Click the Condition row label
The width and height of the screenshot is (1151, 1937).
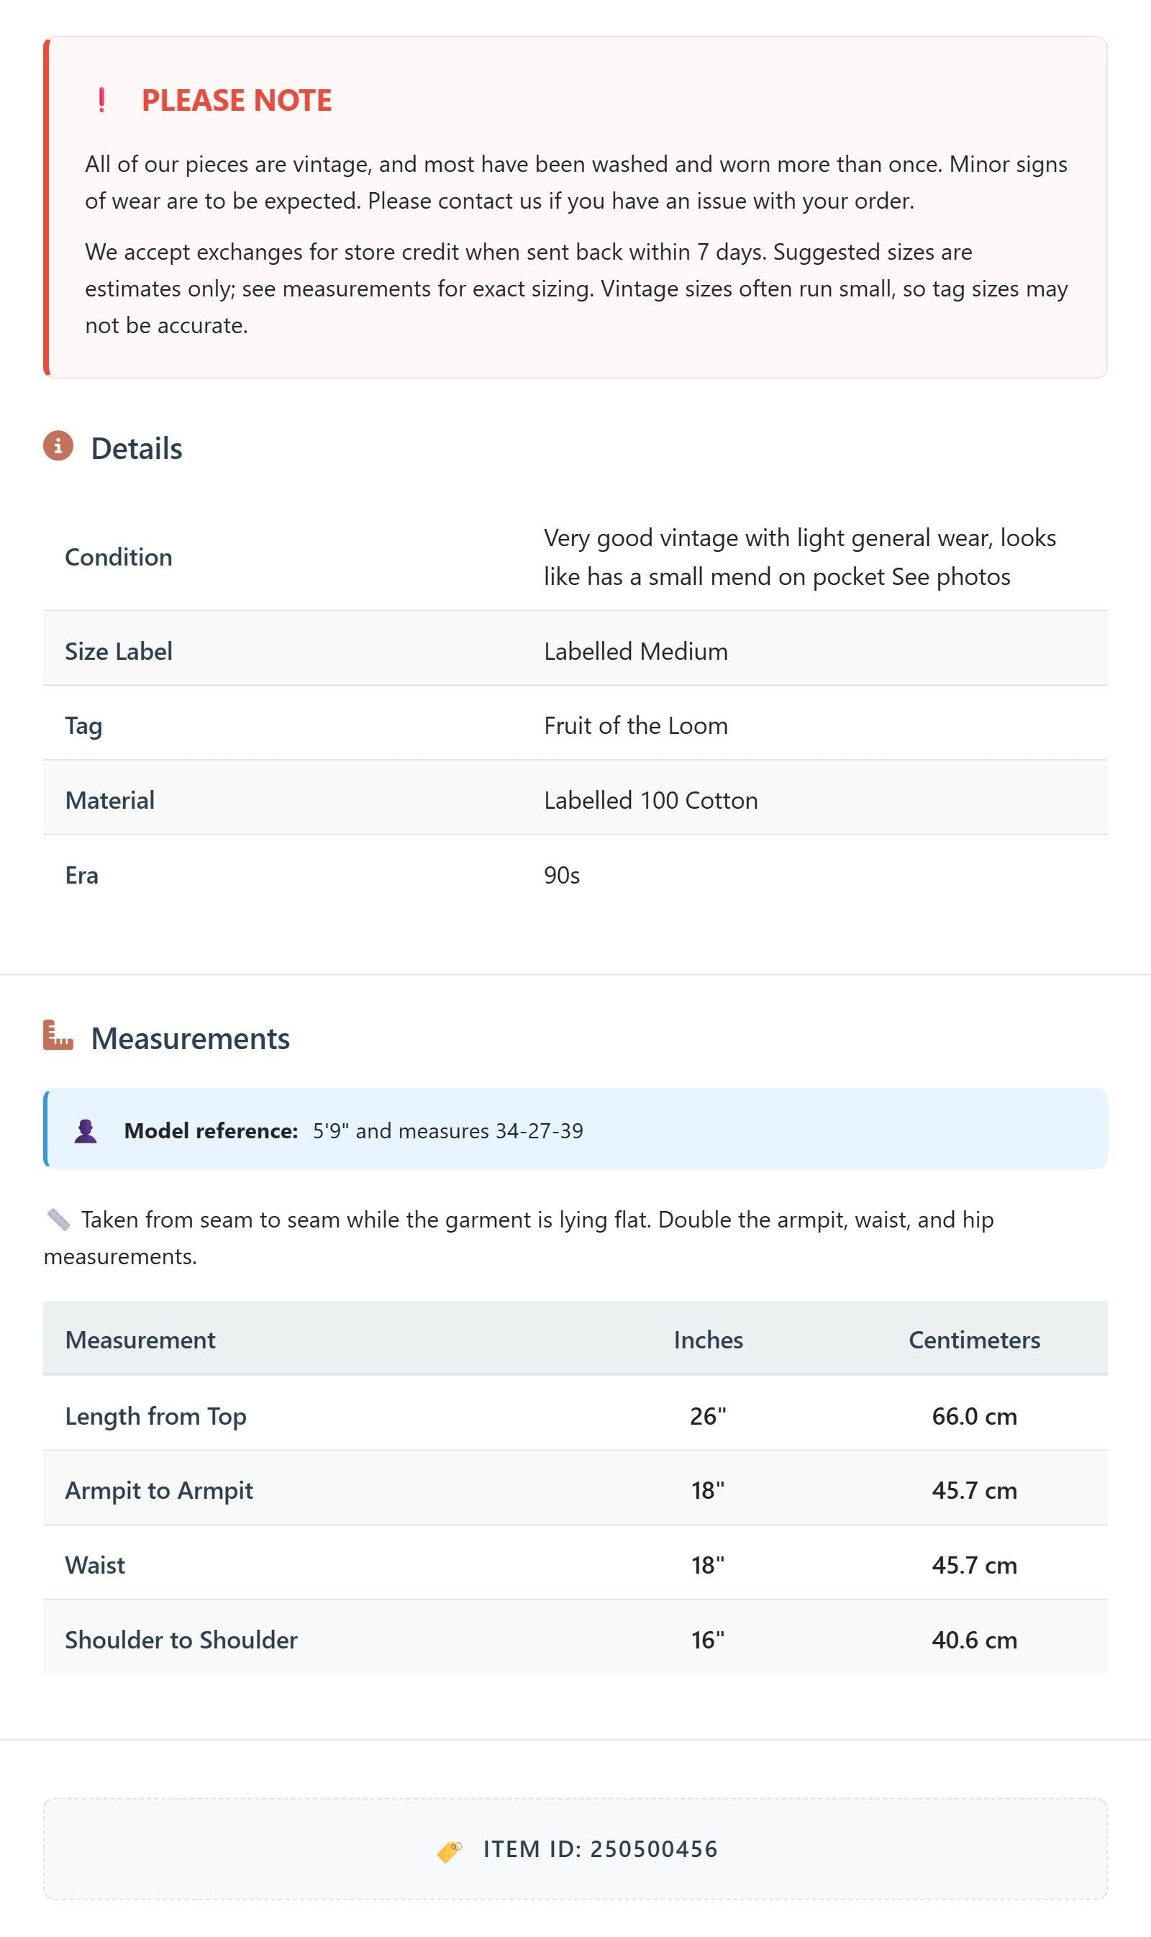[119, 557]
